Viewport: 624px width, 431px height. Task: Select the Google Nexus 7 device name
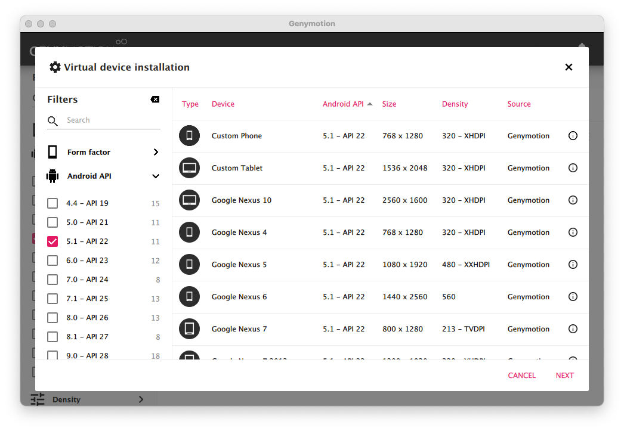point(239,329)
